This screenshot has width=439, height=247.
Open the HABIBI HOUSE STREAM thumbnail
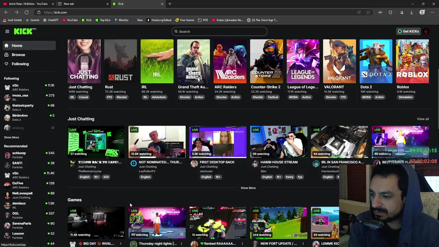click(x=278, y=142)
